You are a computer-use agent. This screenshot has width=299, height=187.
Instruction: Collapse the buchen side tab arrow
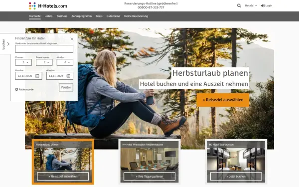tap(8, 44)
